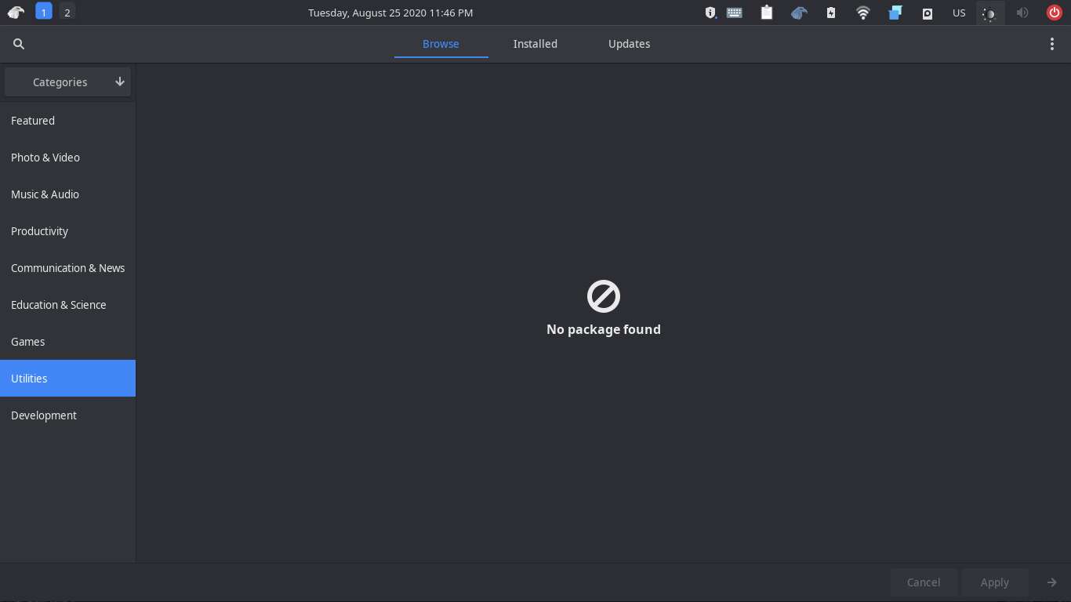Image resolution: width=1071 pixels, height=602 pixels.
Task: Select the Education & Science category
Action: 67,305
